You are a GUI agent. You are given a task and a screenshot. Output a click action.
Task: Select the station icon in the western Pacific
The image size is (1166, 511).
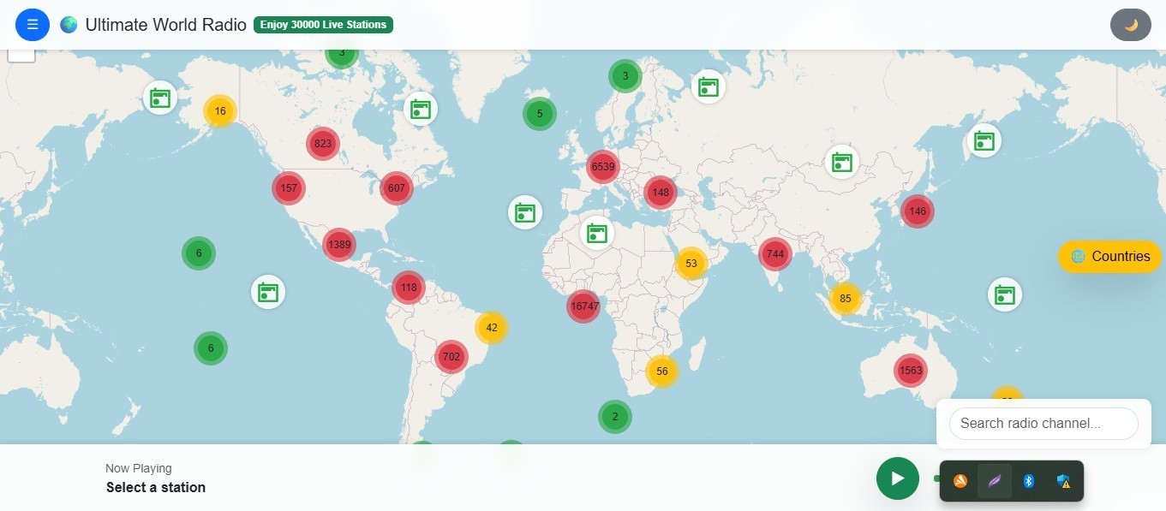click(x=1005, y=294)
